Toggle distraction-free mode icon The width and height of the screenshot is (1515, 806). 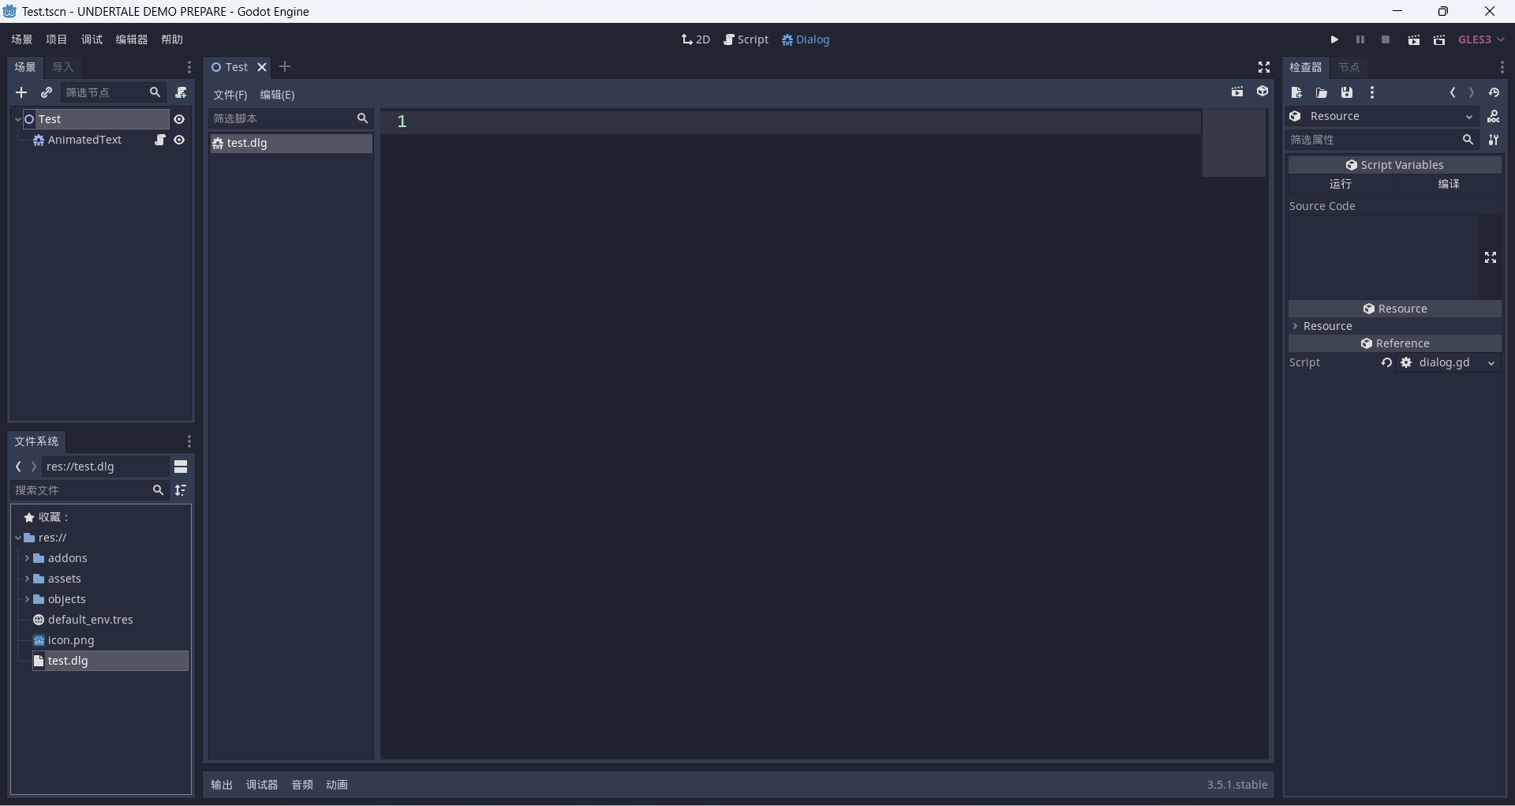1264,67
